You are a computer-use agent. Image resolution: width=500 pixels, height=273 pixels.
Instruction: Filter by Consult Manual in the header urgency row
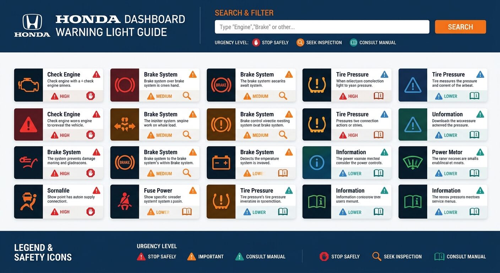(373, 43)
